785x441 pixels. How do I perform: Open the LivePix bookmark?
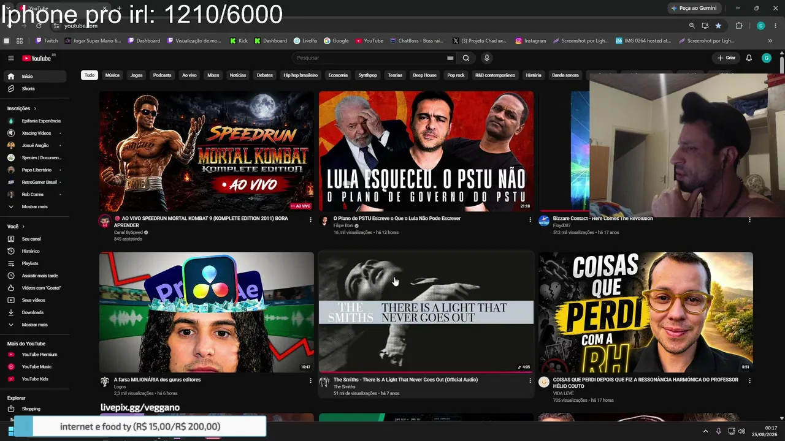[x=305, y=41]
